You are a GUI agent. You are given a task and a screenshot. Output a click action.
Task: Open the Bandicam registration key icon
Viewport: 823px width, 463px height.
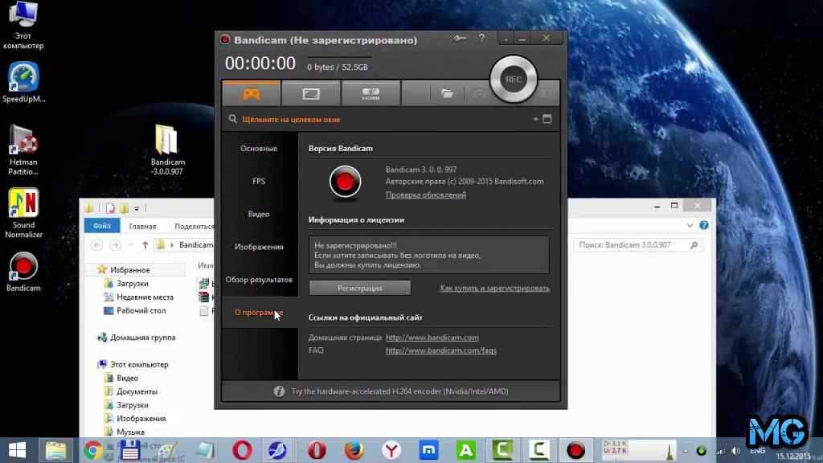pyautogui.click(x=460, y=38)
